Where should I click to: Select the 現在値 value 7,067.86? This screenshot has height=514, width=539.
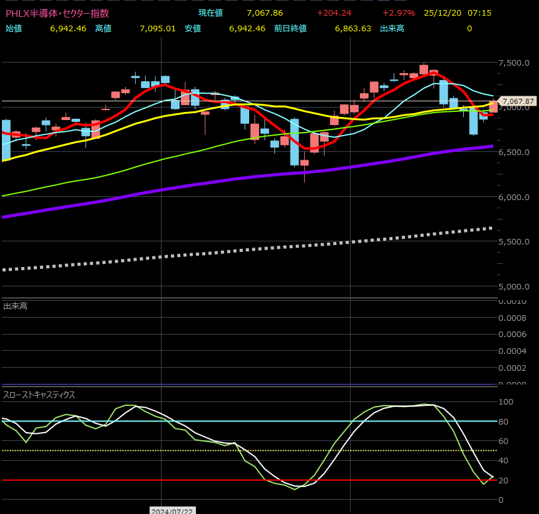pos(265,13)
